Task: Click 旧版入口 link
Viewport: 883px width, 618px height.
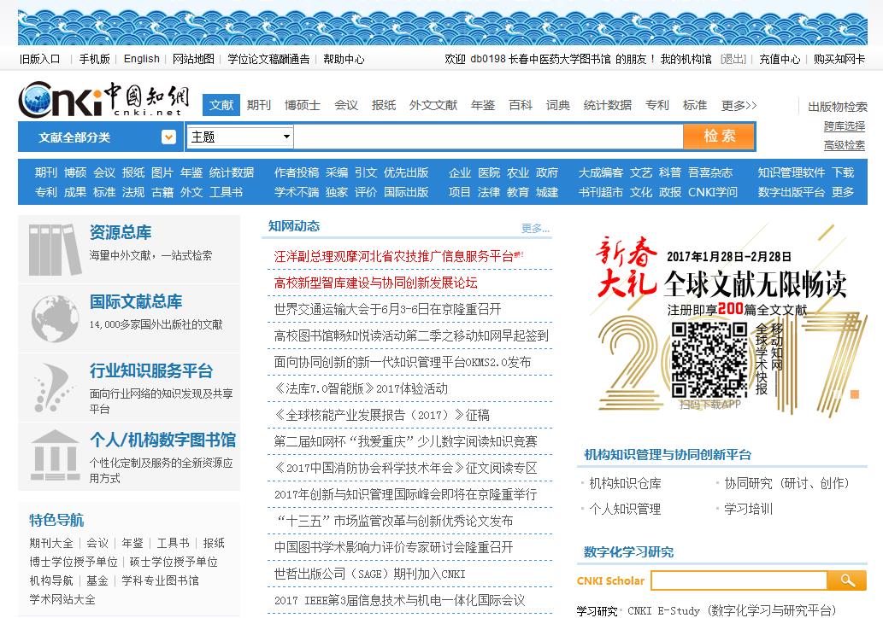Action: pos(39,59)
